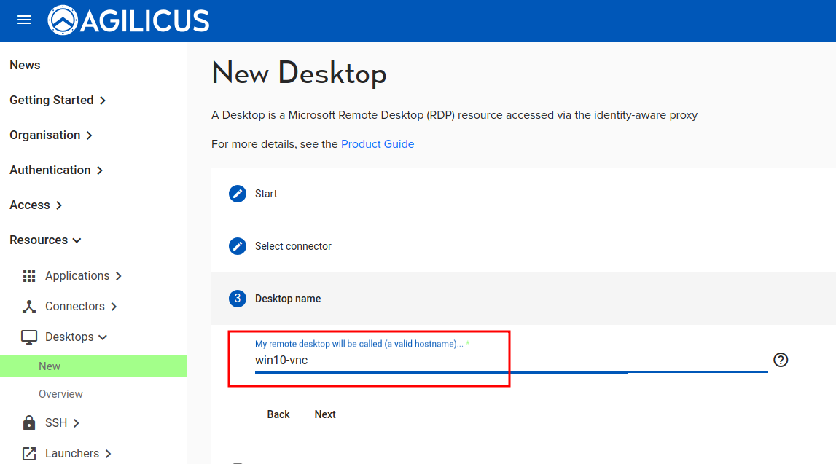
Task: Open the News page
Action: coord(25,66)
